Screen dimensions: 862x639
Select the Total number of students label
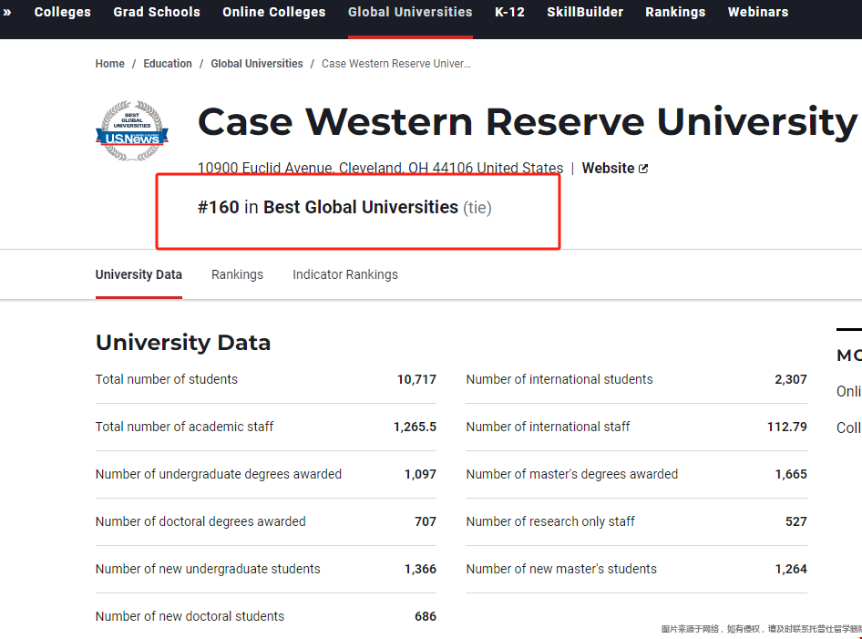[167, 379]
